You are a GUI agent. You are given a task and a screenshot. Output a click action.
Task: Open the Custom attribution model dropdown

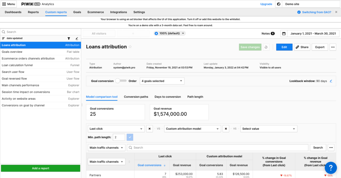click(x=193, y=129)
